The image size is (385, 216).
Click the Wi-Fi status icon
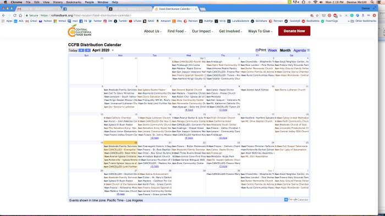315,2
